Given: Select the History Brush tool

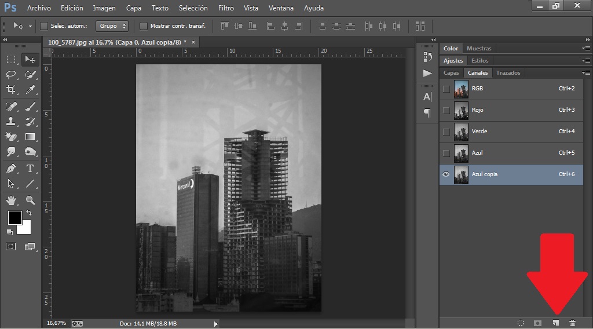Looking at the screenshot, I should click(30, 122).
